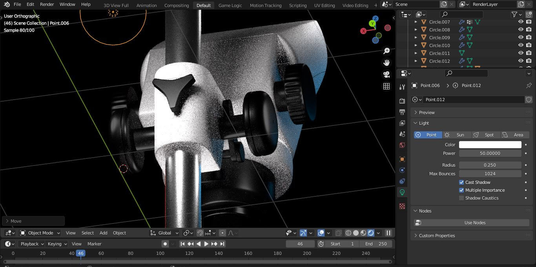Viewport: 536px width, 267px height.
Task: Set light type to Spot
Action: click(x=485, y=135)
